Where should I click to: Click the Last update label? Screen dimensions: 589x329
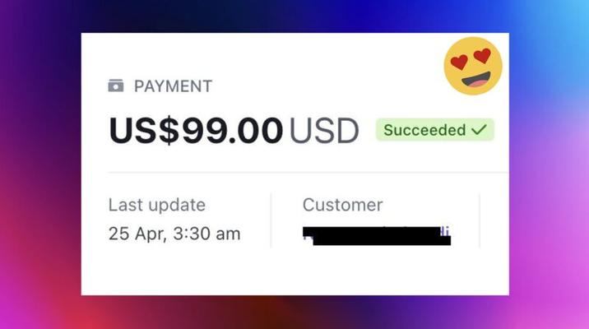point(157,205)
